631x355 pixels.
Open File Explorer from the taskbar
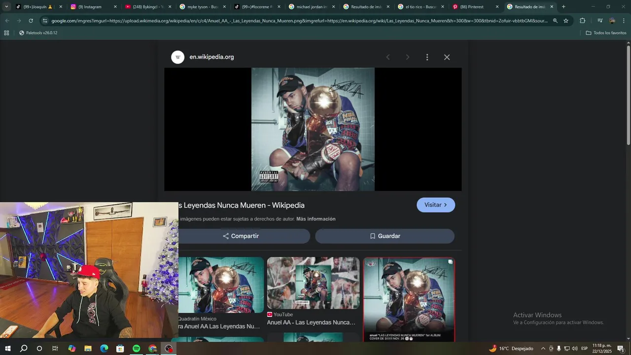pyautogui.click(x=88, y=349)
